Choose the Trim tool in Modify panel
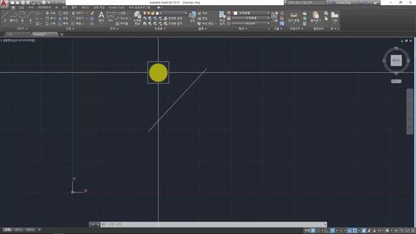 pyautogui.click(x=78, y=13)
